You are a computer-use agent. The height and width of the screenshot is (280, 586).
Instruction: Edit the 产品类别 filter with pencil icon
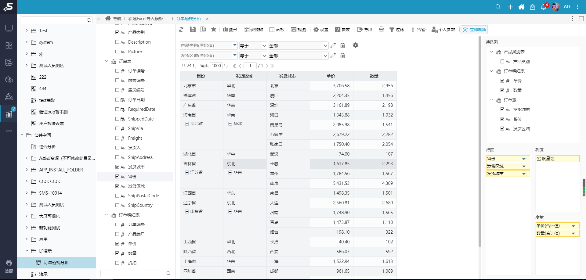pyautogui.click(x=333, y=45)
